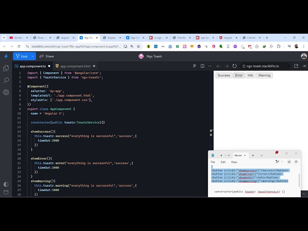Open the Edit menu in Notepad
Viewport: 308px width, 231px height.
tap(223, 162)
